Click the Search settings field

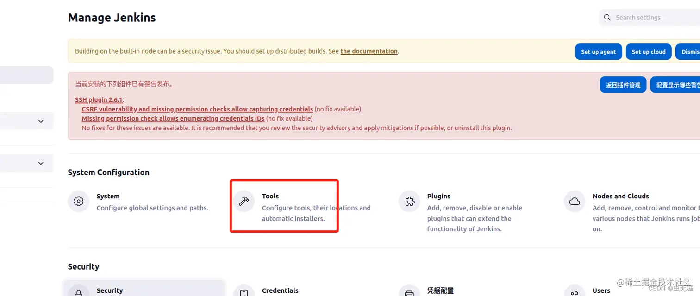tap(650, 18)
